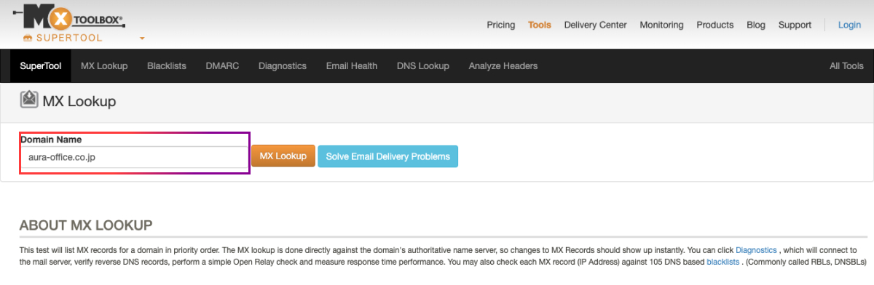Visit the Blog page

756,25
